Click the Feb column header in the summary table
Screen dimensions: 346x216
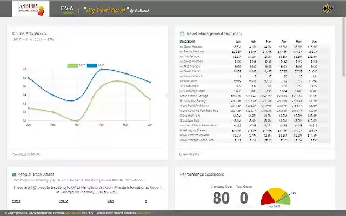click(253, 42)
